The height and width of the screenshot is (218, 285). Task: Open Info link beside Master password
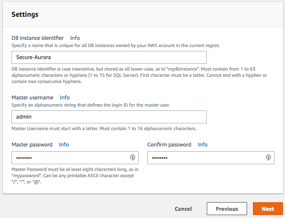coord(64,145)
